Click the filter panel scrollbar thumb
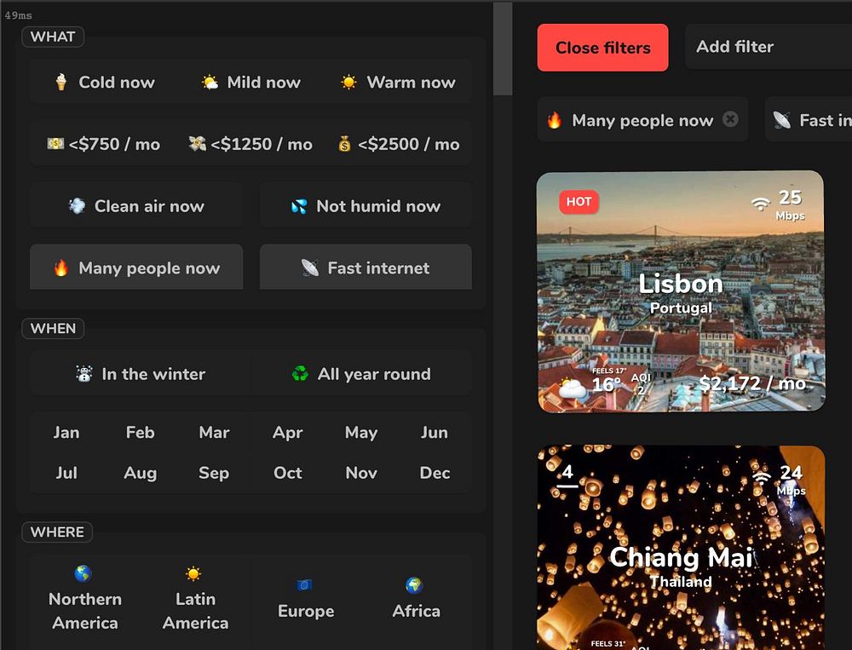852x650 pixels. (503, 49)
